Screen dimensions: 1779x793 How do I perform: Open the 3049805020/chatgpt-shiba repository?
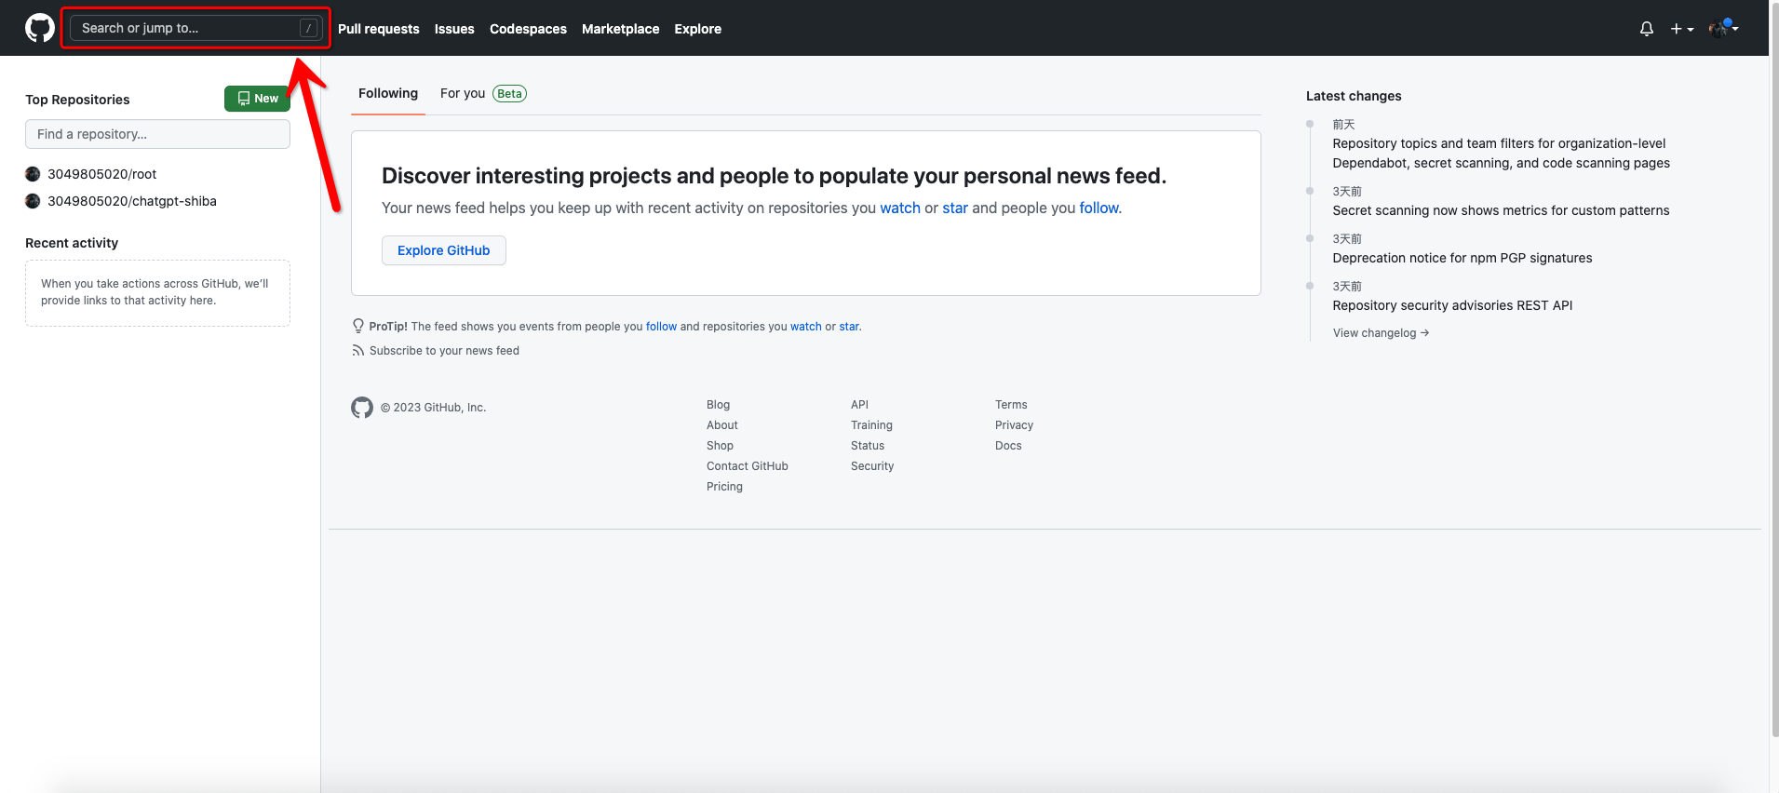point(132,201)
